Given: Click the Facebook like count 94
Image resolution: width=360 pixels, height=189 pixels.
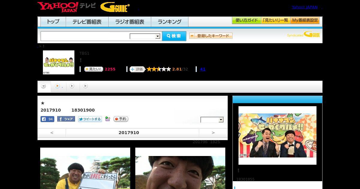Looking at the screenshot, I should (x=47, y=119).
